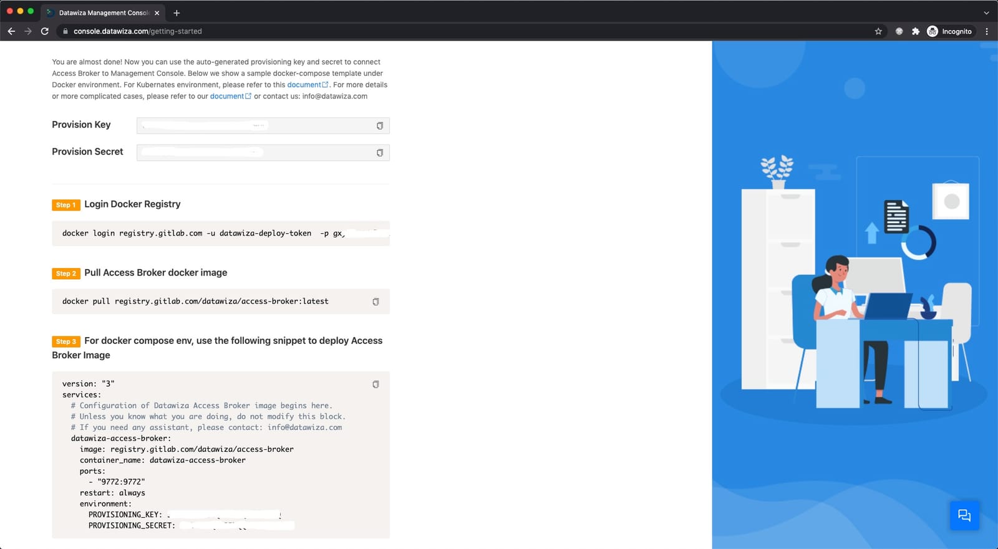
Task: Copy the Provision Key value
Action: pyautogui.click(x=379, y=126)
